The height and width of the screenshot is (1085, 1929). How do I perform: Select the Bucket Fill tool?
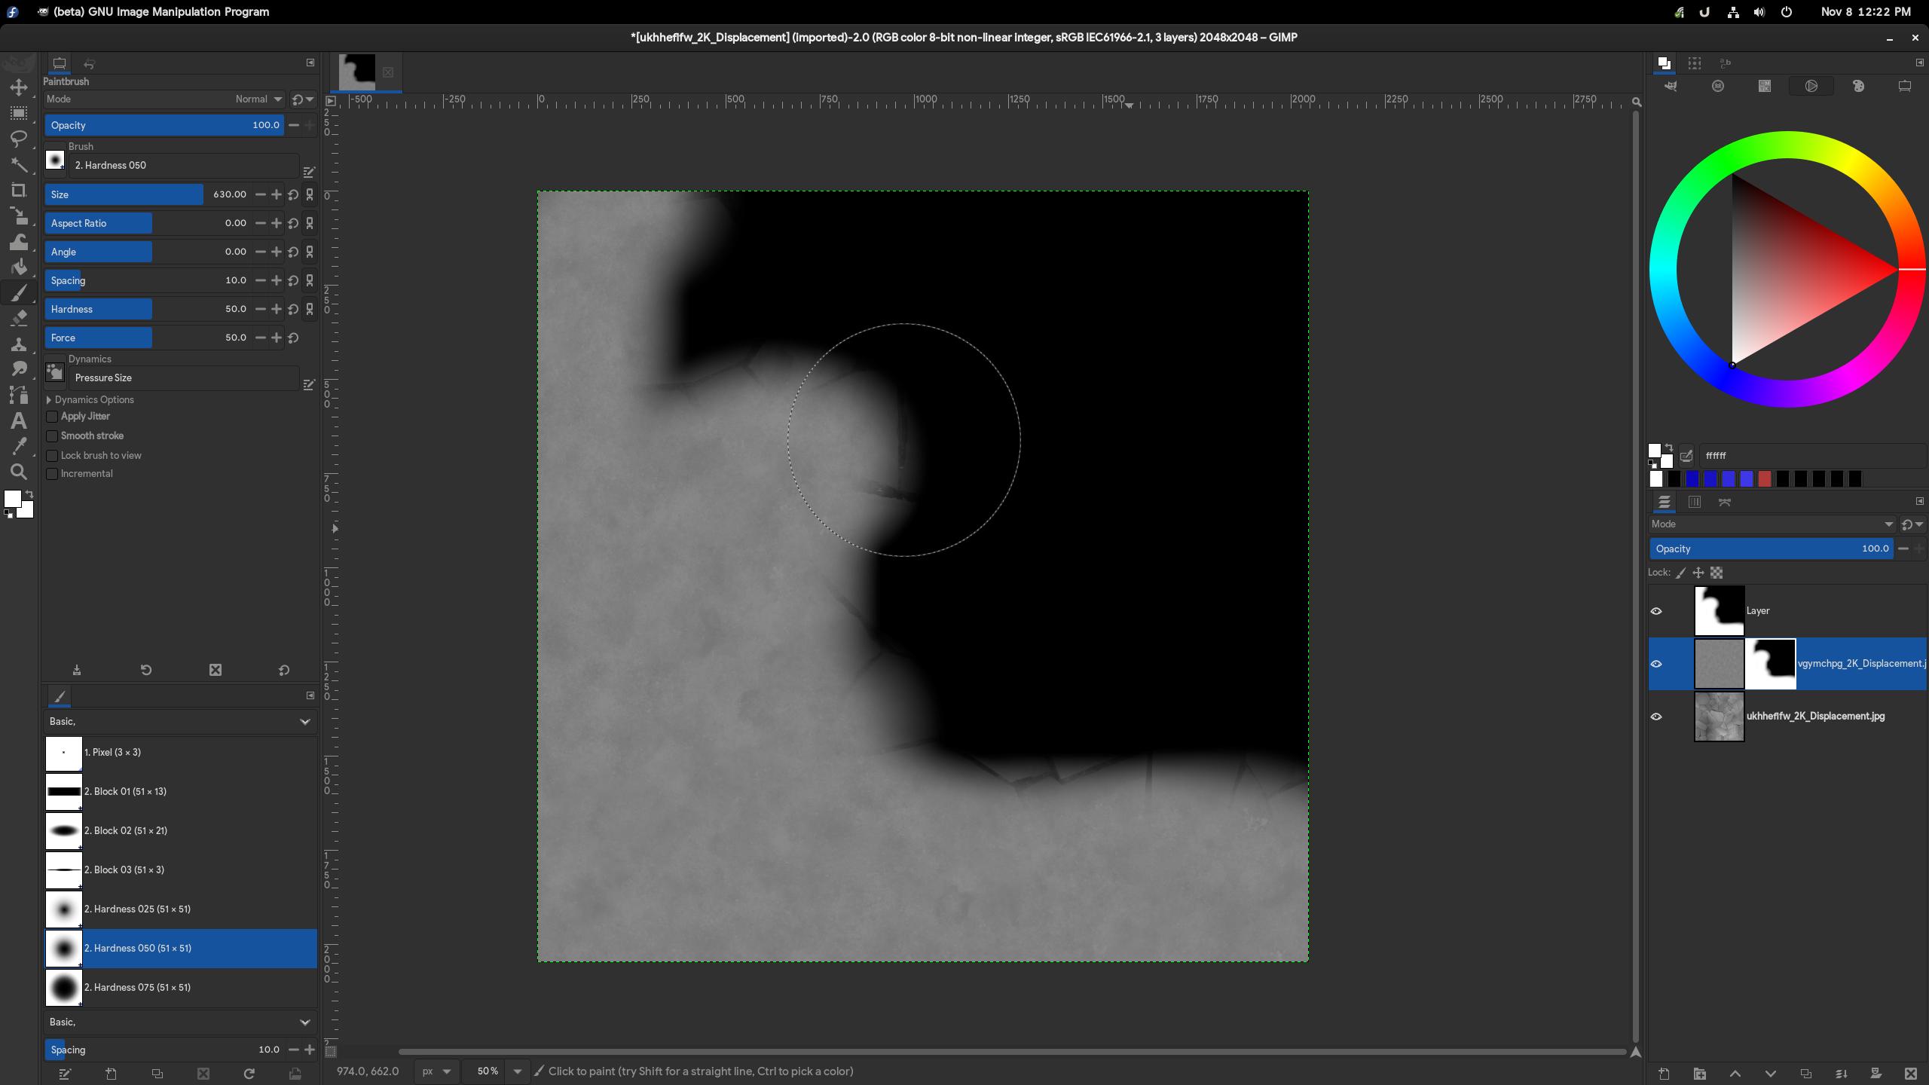click(19, 267)
